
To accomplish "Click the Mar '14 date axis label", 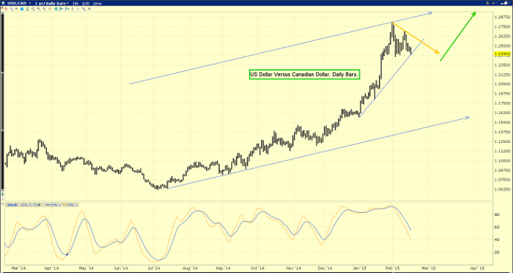I will tap(19, 268).
